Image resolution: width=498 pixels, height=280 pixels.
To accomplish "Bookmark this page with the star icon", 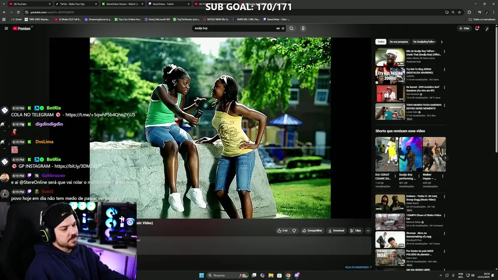I will pyautogui.click(x=459, y=12).
